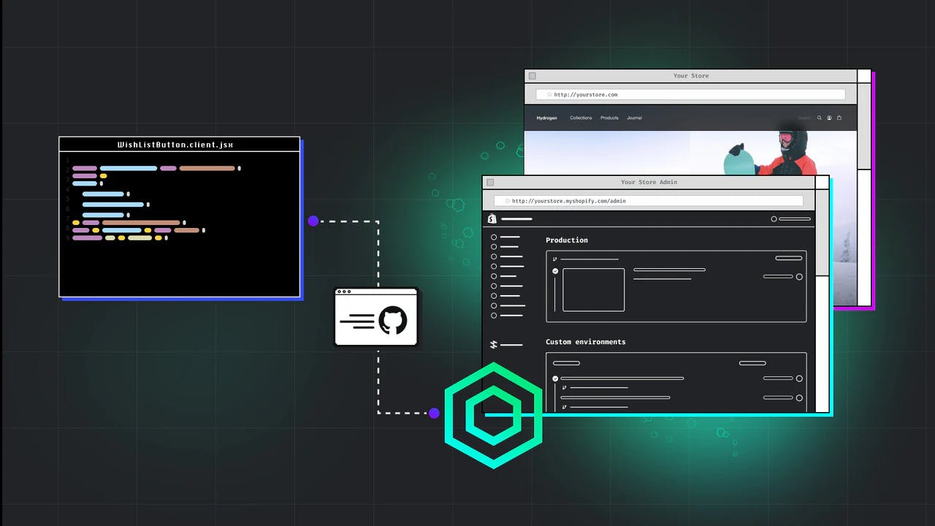Image resolution: width=935 pixels, height=526 pixels.
Task: Select the radio circle in Production card
Action: 799,277
